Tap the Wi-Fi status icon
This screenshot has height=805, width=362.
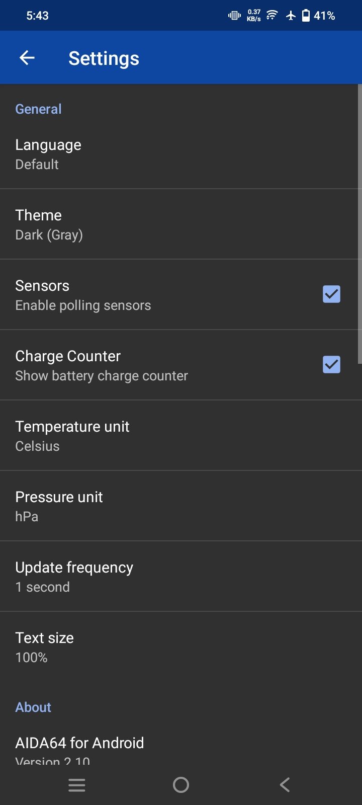[x=271, y=15]
